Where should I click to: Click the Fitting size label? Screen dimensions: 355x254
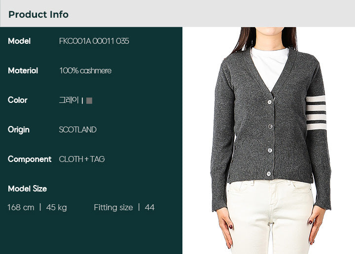pos(113,207)
